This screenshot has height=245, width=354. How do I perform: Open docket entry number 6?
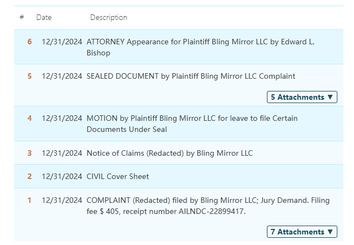point(29,42)
